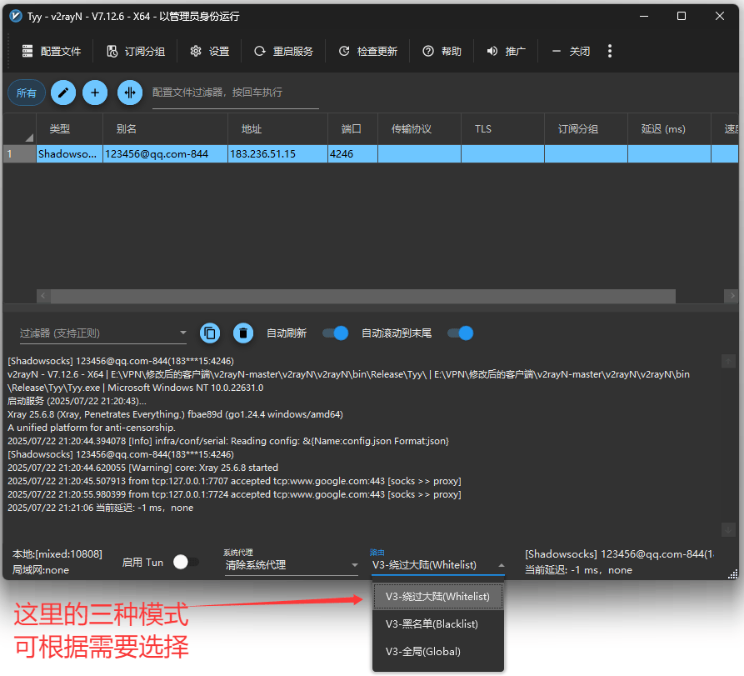Click 重启服务 in the toolbar
Viewport: 744px width, 676px height.
[284, 52]
